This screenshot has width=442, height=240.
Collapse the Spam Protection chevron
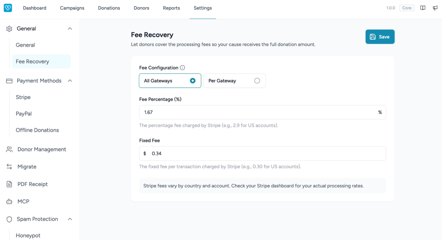coord(70,219)
